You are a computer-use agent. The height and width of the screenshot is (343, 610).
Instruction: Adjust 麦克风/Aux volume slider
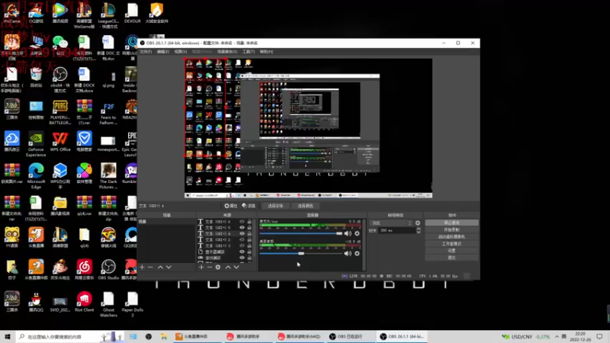300,233
